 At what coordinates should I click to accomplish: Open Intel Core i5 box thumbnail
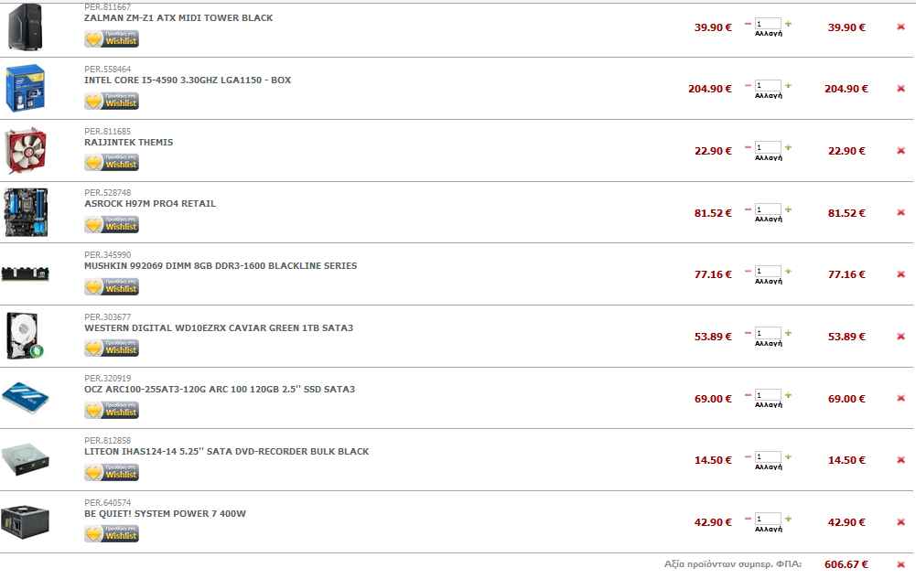pos(25,88)
